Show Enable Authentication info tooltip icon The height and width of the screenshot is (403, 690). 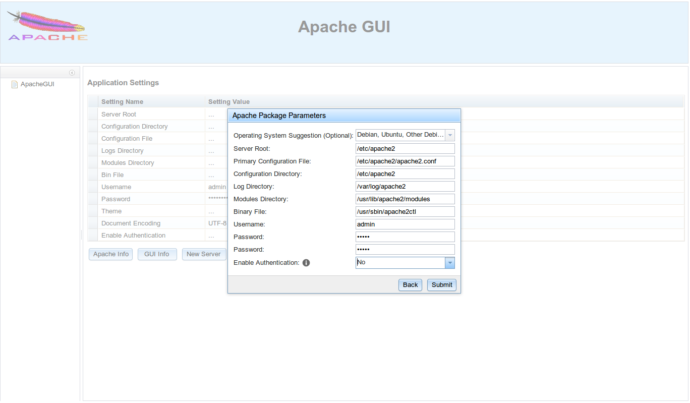[x=306, y=263]
